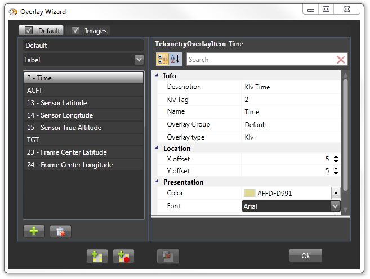This screenshot has width=370, height=279.
Task: Expand the Color value dropdown arrow
Action: click(x=336, y=193)
